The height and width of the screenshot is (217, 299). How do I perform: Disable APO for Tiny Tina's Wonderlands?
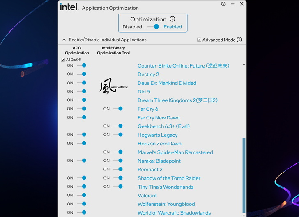pos(81,187)
